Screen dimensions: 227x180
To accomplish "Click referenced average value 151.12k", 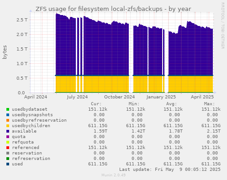I will coord(173,148).
